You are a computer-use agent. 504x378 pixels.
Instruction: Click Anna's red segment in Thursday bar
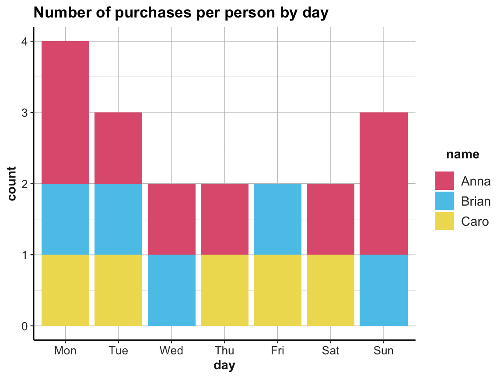point(224,219)
